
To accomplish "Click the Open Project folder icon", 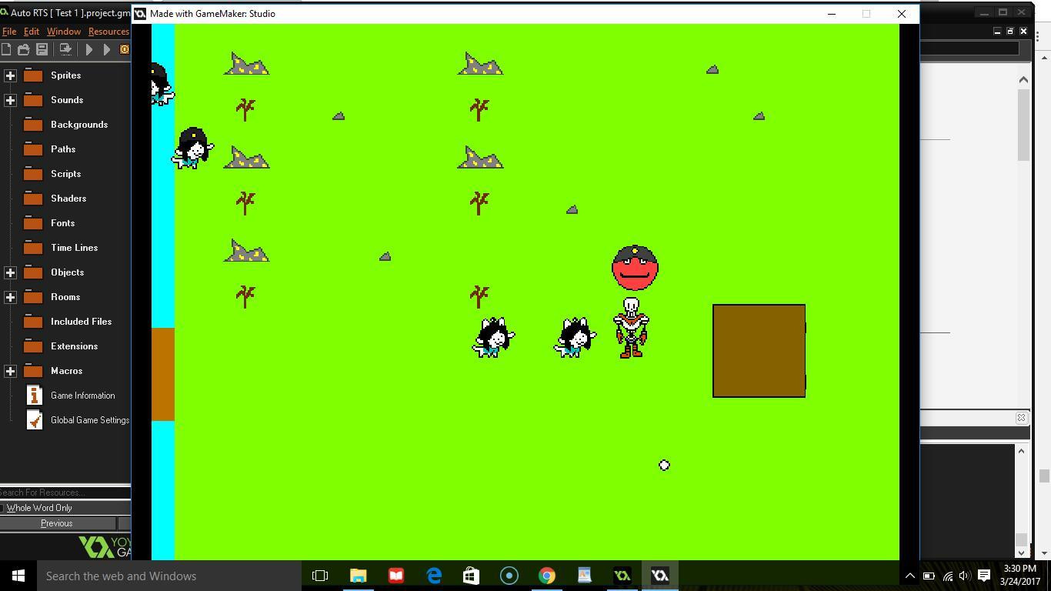I will [x=24, y=49].
